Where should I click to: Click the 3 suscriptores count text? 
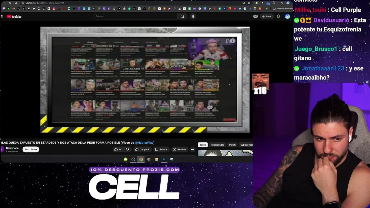12,151
